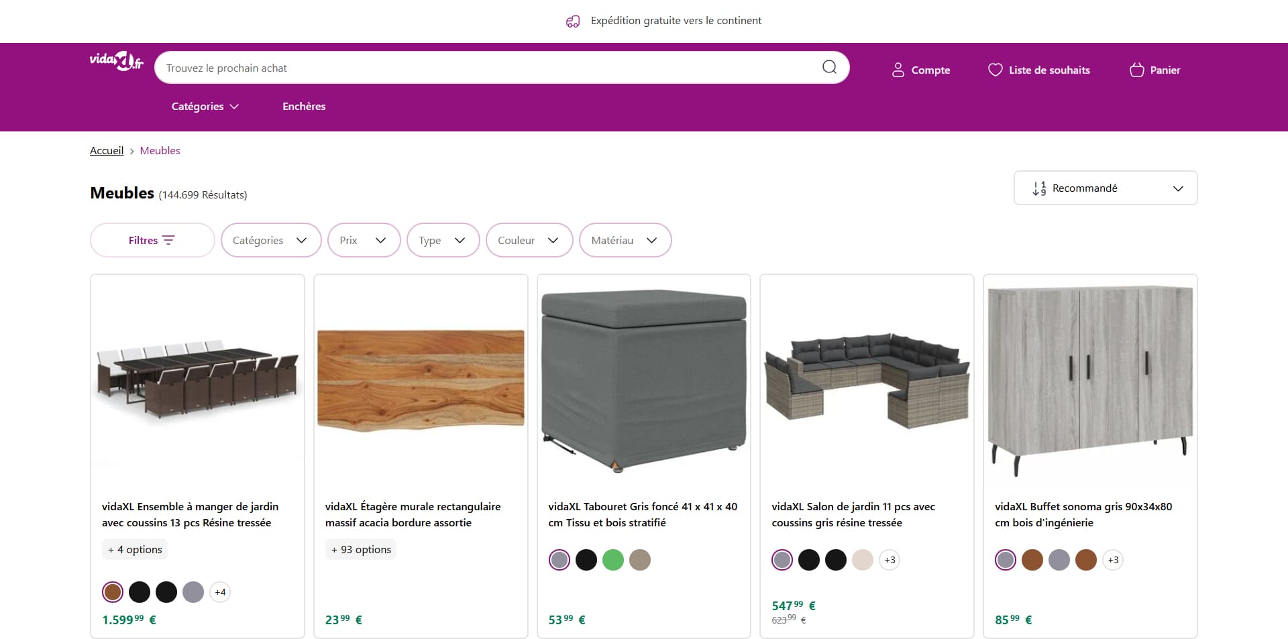Expand the Type filter dropdown
Screen dimensions: 1288x639
point(443,240)
